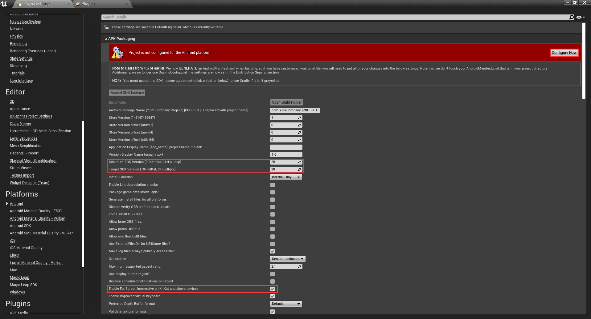
Task: Click the lock icon beside the DefaultEngine.ini notice
Action: (x=106, y=27)
